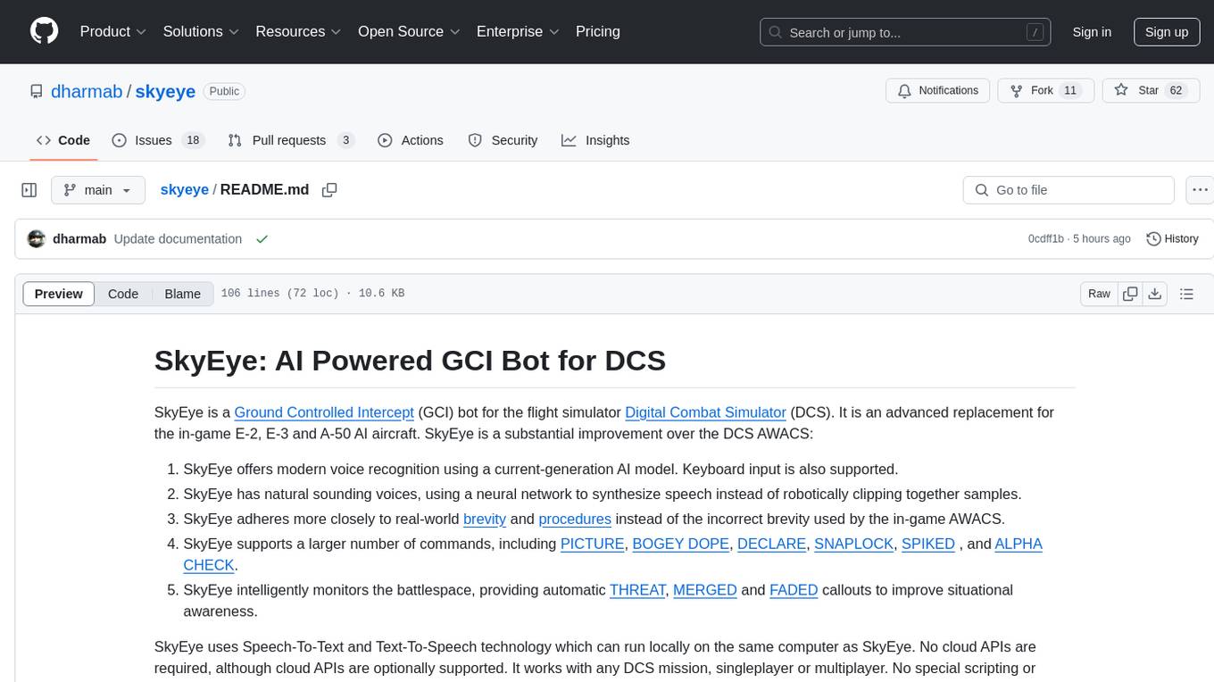The image size is (1214, 682).
Task: Switch to Code view
Action: coord(123,294)
